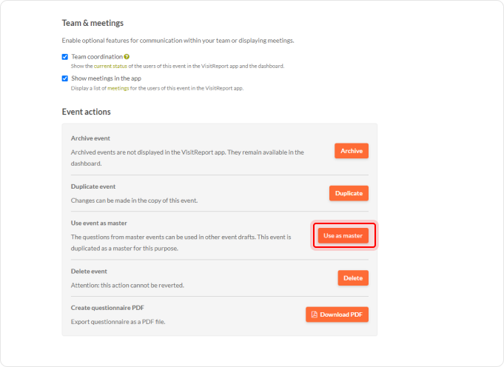Click the PDF file icon on Download button
This screenshot has height=367, width=504.
click(x=315, y=314)
